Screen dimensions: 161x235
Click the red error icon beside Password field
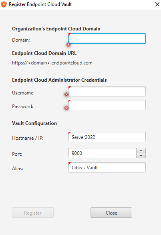pyautogui.click(x=66, y=108)
